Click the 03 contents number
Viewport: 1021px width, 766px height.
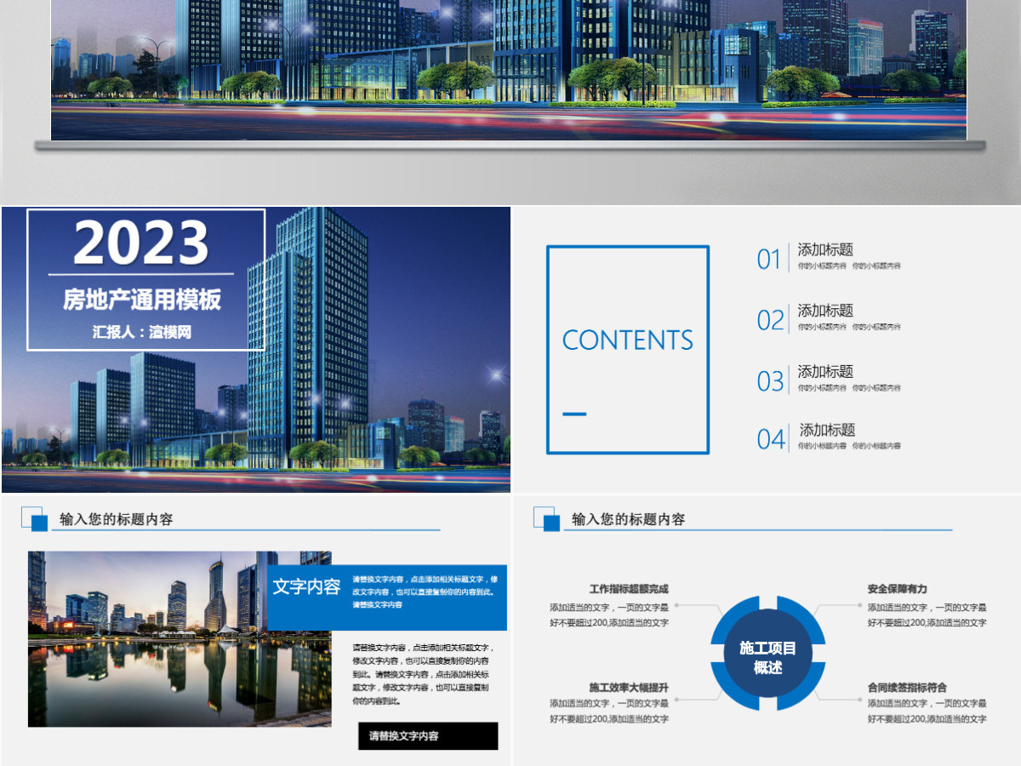[x=770, y=380]
